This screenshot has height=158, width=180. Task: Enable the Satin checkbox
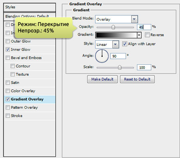(x=8, y=83)
